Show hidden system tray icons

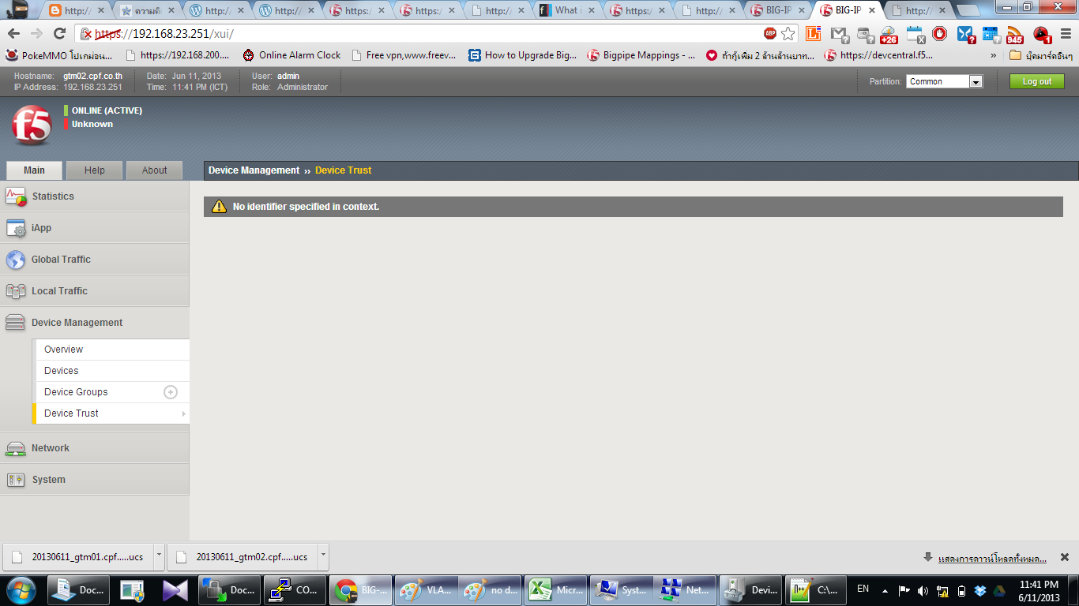(x=885, y=590)
